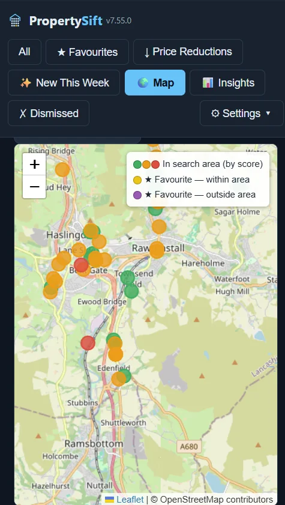
Task: Click the Nuttall place label
Action: (x=100, y=485)
